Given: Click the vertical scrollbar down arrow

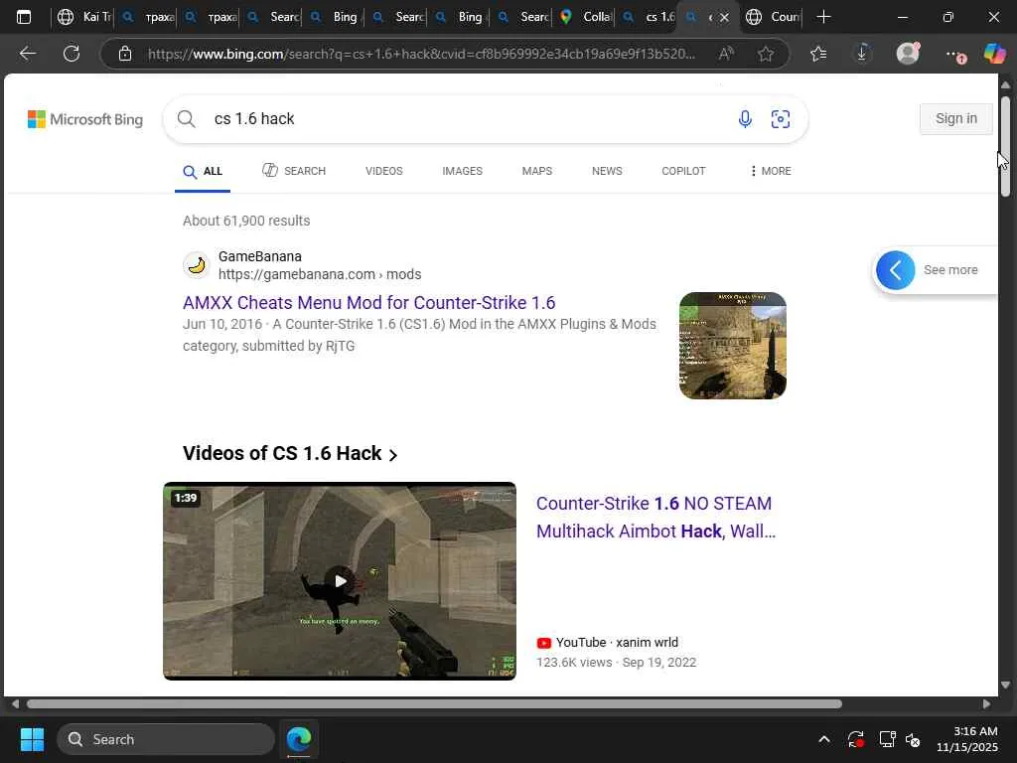Looking at the screenshot, I should click(1005, 685).
